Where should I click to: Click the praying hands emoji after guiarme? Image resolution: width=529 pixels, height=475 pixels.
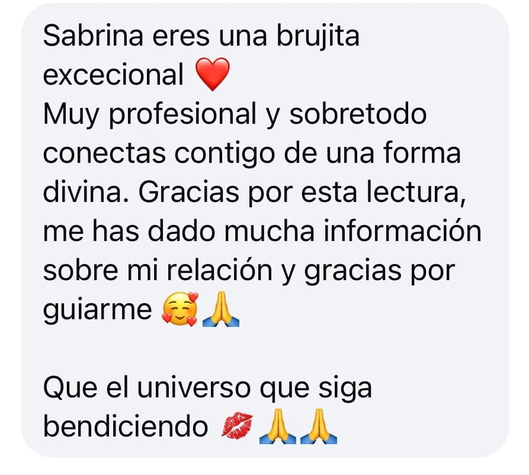220,309
